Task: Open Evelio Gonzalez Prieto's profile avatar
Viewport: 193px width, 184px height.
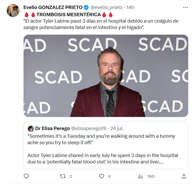Action: click(13, 11)
